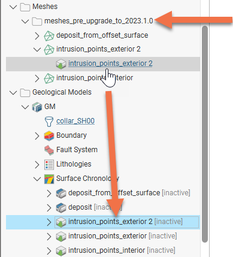Collapse the Surface Chronology node
Screen dimensions: 233x257
[x=37, y=179]
